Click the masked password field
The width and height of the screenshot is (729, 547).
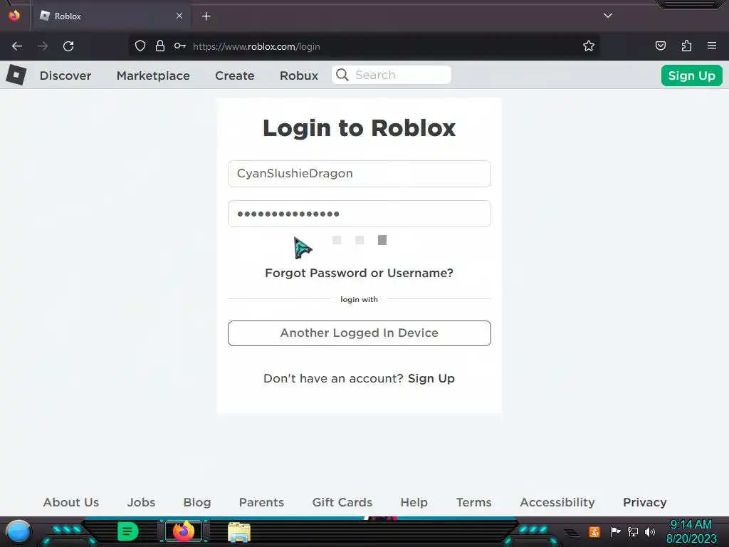360,214
